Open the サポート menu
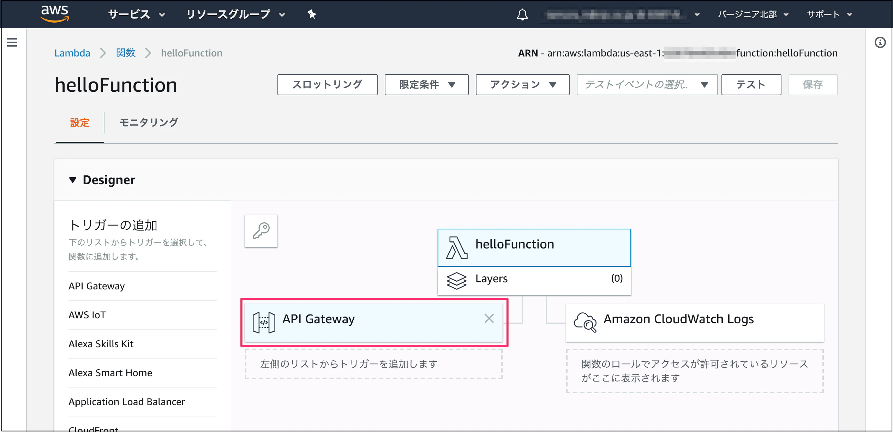 tap(829, 14)
